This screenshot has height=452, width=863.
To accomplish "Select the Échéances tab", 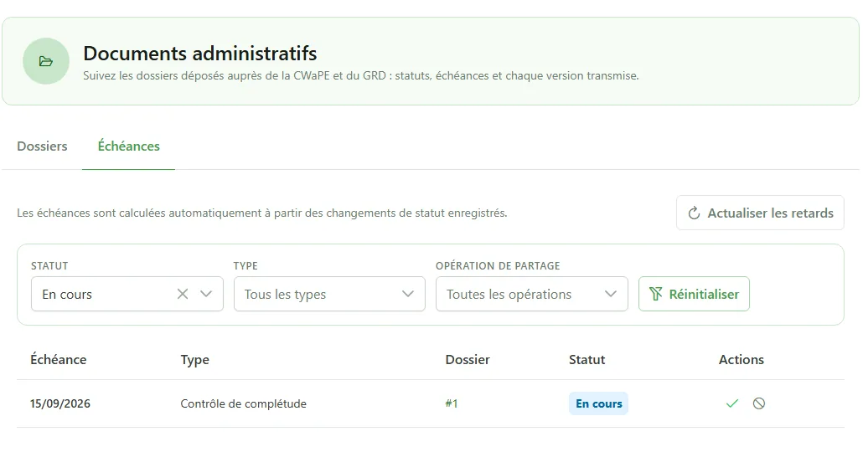I will tap(129, 146).
